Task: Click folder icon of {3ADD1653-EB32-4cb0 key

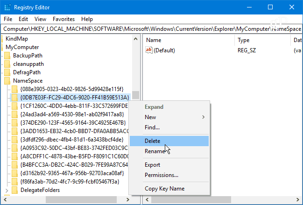Action: tap(14, 131)
